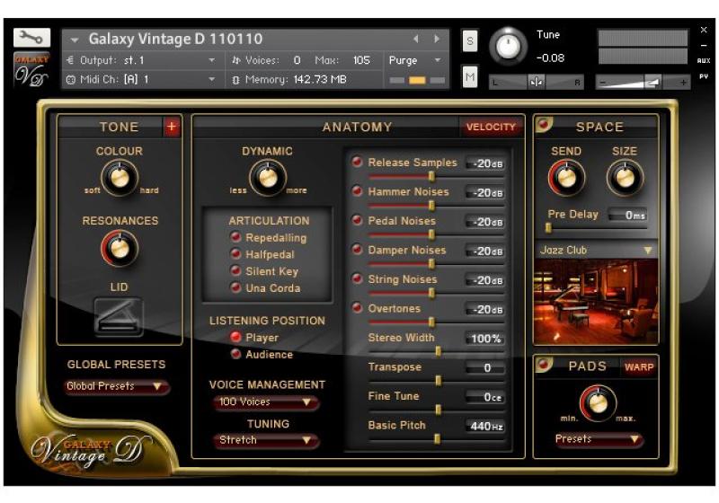
Task: Click the WARP button
Action: [639, 366]
